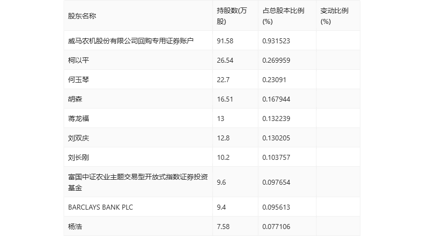Screen dimensions: 424x236
Task: Click the 0.23091 percentage cell
Action: point(274,80)
